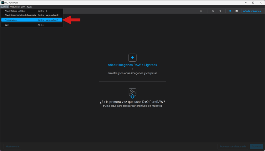Viewport: 265px width, 151px height.
Task: Click the Mostrar cola button
Action: (12, 147)
